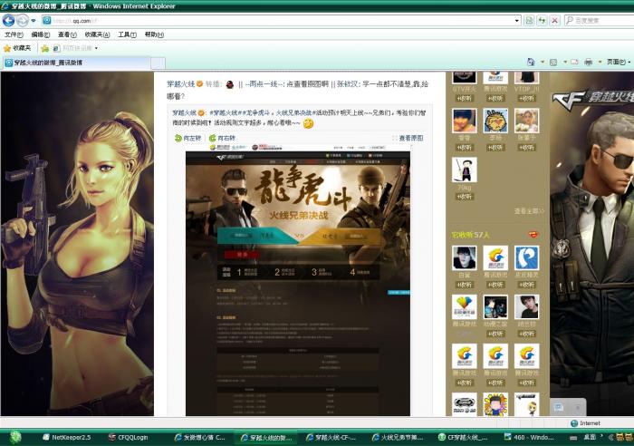Click the qq.com address bar field
Image resolution: width=634 pixels, height=446 pixels.
277,20
